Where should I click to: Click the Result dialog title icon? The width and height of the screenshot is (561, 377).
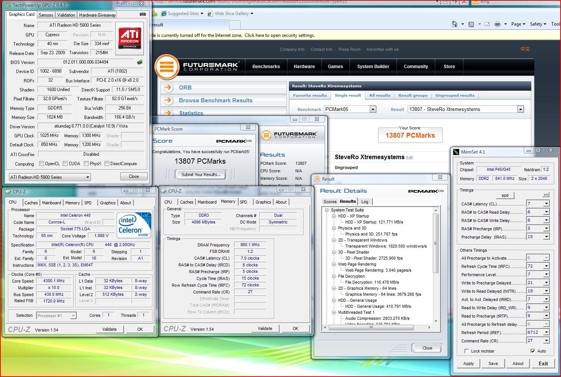[317, 179]
